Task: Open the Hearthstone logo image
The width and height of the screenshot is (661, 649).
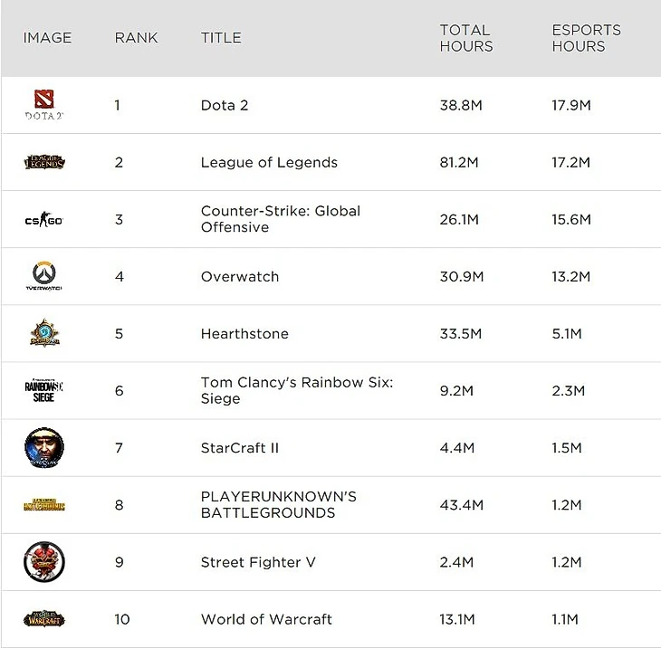Action: pyautogui.click(x=43, y=333)
